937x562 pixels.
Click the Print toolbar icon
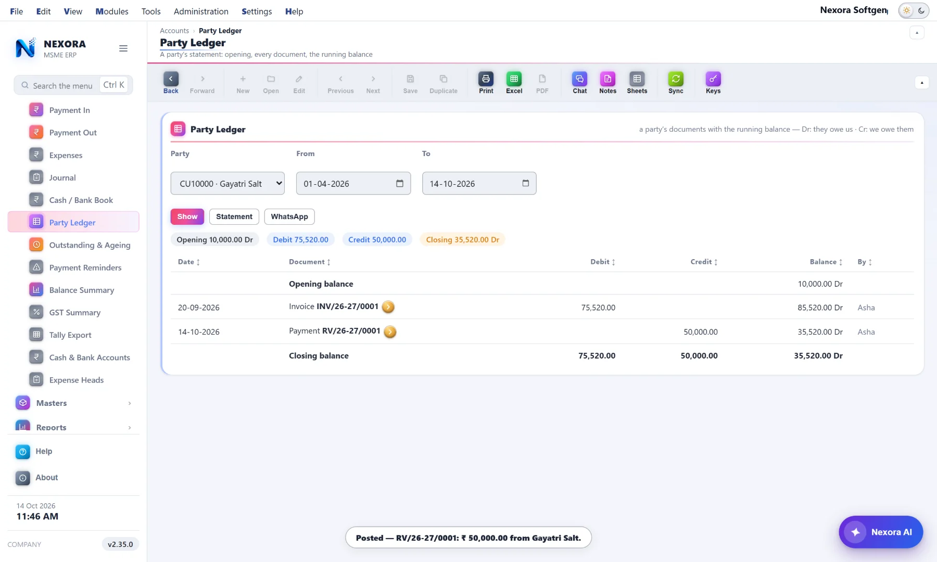486,79
